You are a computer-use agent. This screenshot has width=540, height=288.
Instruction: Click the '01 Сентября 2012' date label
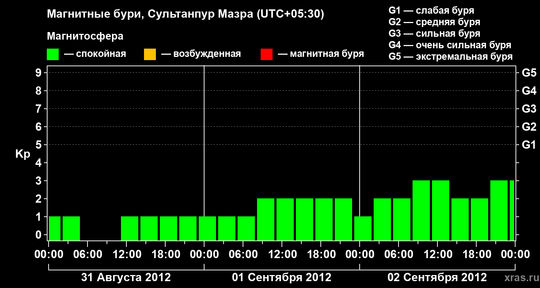pyautogui.click(x=282, y=278)
